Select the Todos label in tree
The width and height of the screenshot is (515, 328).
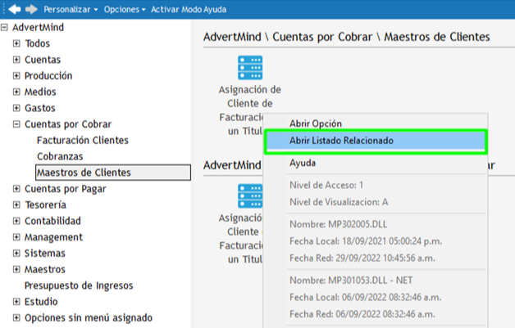(x=38, y=43)
